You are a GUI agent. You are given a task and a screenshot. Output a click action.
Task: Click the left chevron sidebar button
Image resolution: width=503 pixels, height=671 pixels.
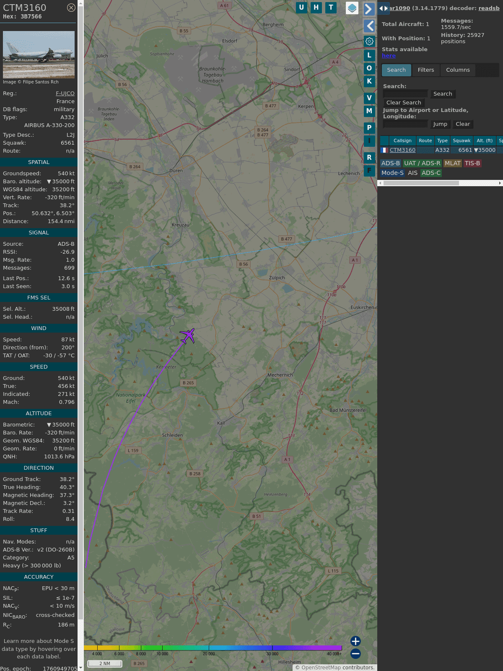point(369,26)
